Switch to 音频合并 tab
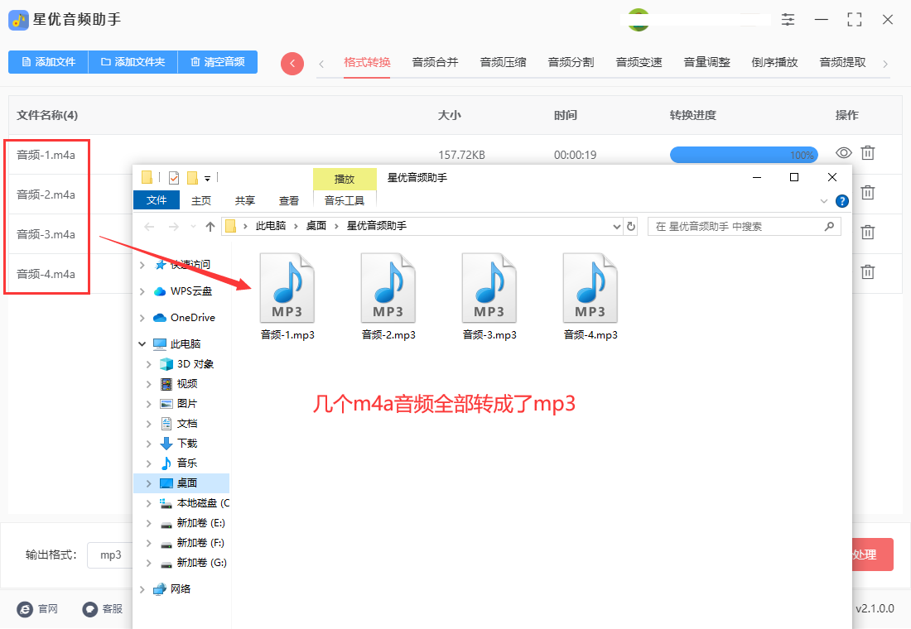Viewport: 911px width, 629px height. 435,62
